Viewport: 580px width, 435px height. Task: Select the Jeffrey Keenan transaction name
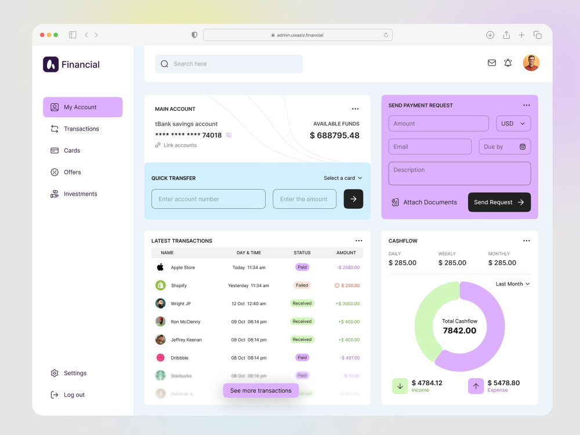coord(186,339)
